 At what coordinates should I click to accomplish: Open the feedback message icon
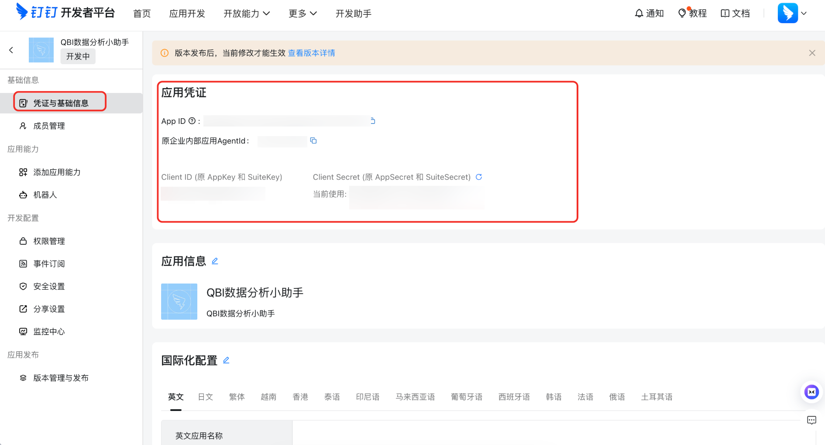point(811,420)
